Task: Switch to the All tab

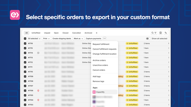Action: [x=27, y=33]
